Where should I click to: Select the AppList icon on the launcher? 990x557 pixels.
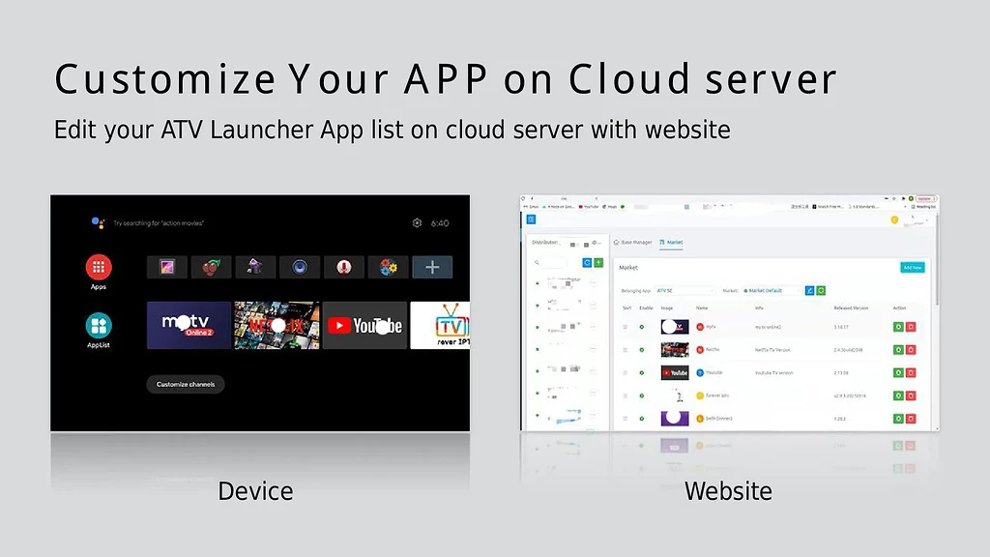click(x=98, y=326)
